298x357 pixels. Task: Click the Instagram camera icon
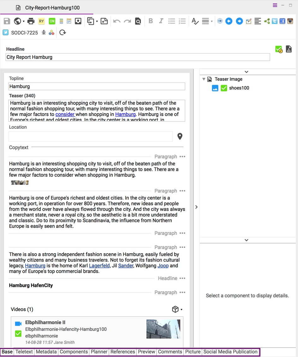(x=290, y=21)
